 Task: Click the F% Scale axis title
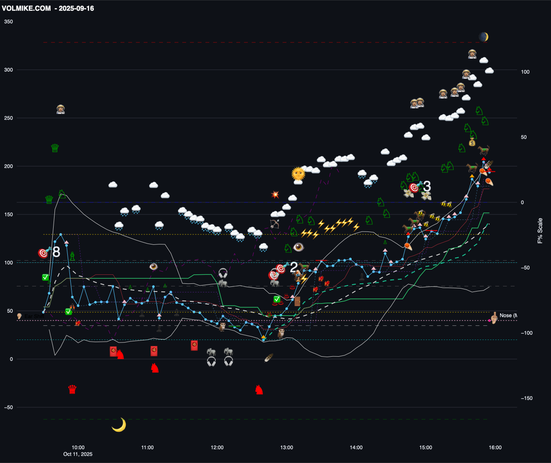point(540,231)
